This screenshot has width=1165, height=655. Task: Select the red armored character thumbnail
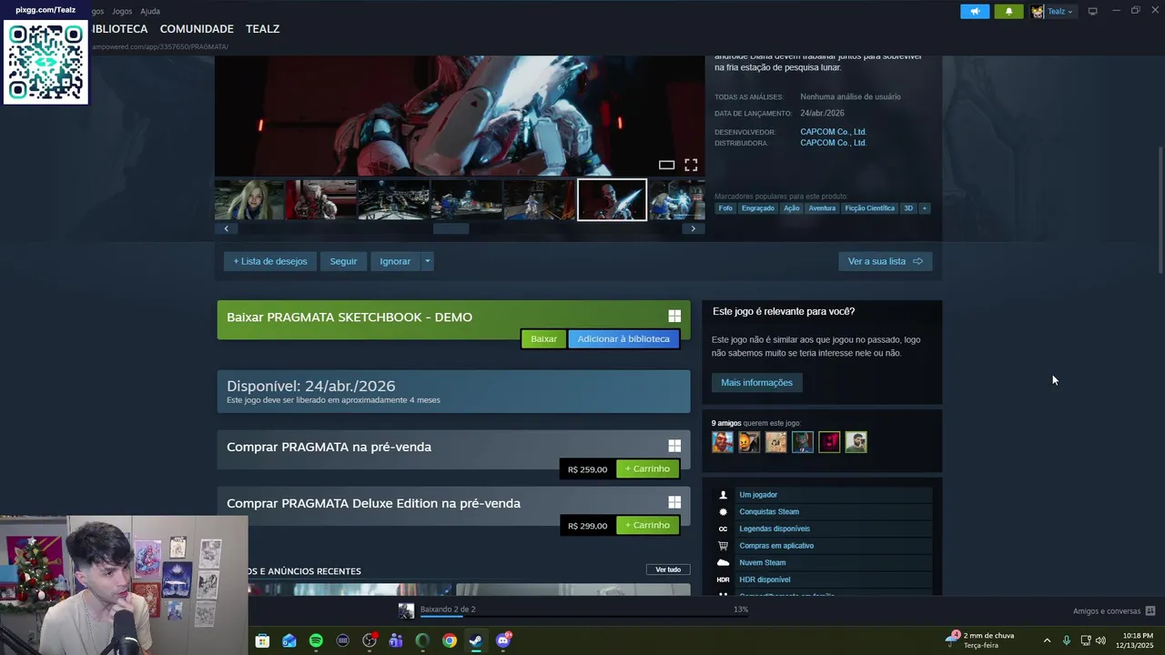coord(321,200)
